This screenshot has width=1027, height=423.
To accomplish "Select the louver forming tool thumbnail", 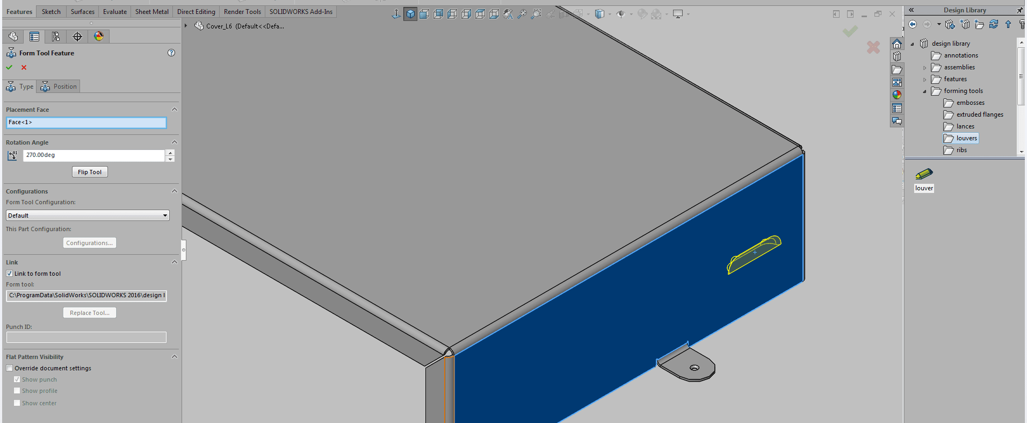I will (924, 174).
